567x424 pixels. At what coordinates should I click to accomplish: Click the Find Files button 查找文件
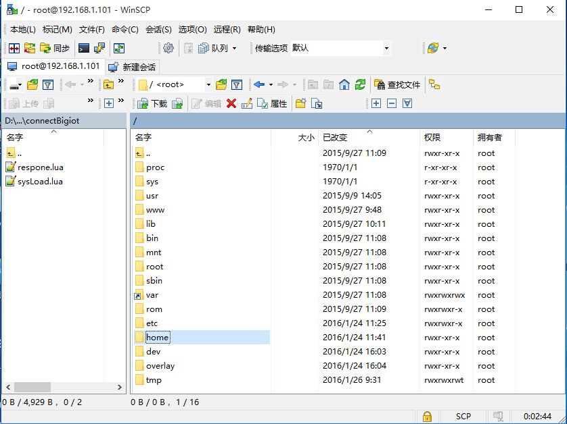click(x=397, y=85)
